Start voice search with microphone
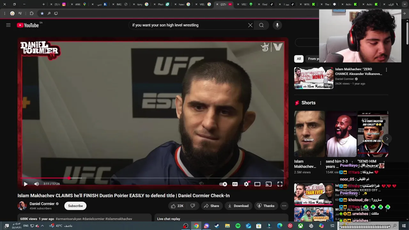The image size is (409, 230). (x=277, y=25)
